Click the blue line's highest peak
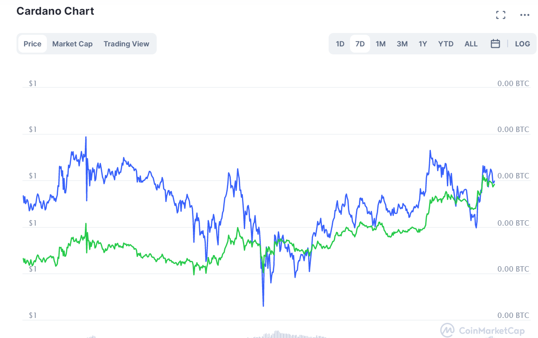 click(x=86, y=137)
